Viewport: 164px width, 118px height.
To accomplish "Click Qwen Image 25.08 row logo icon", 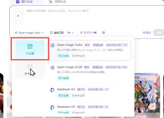I will pyautogui.click(x=52, y=68).
